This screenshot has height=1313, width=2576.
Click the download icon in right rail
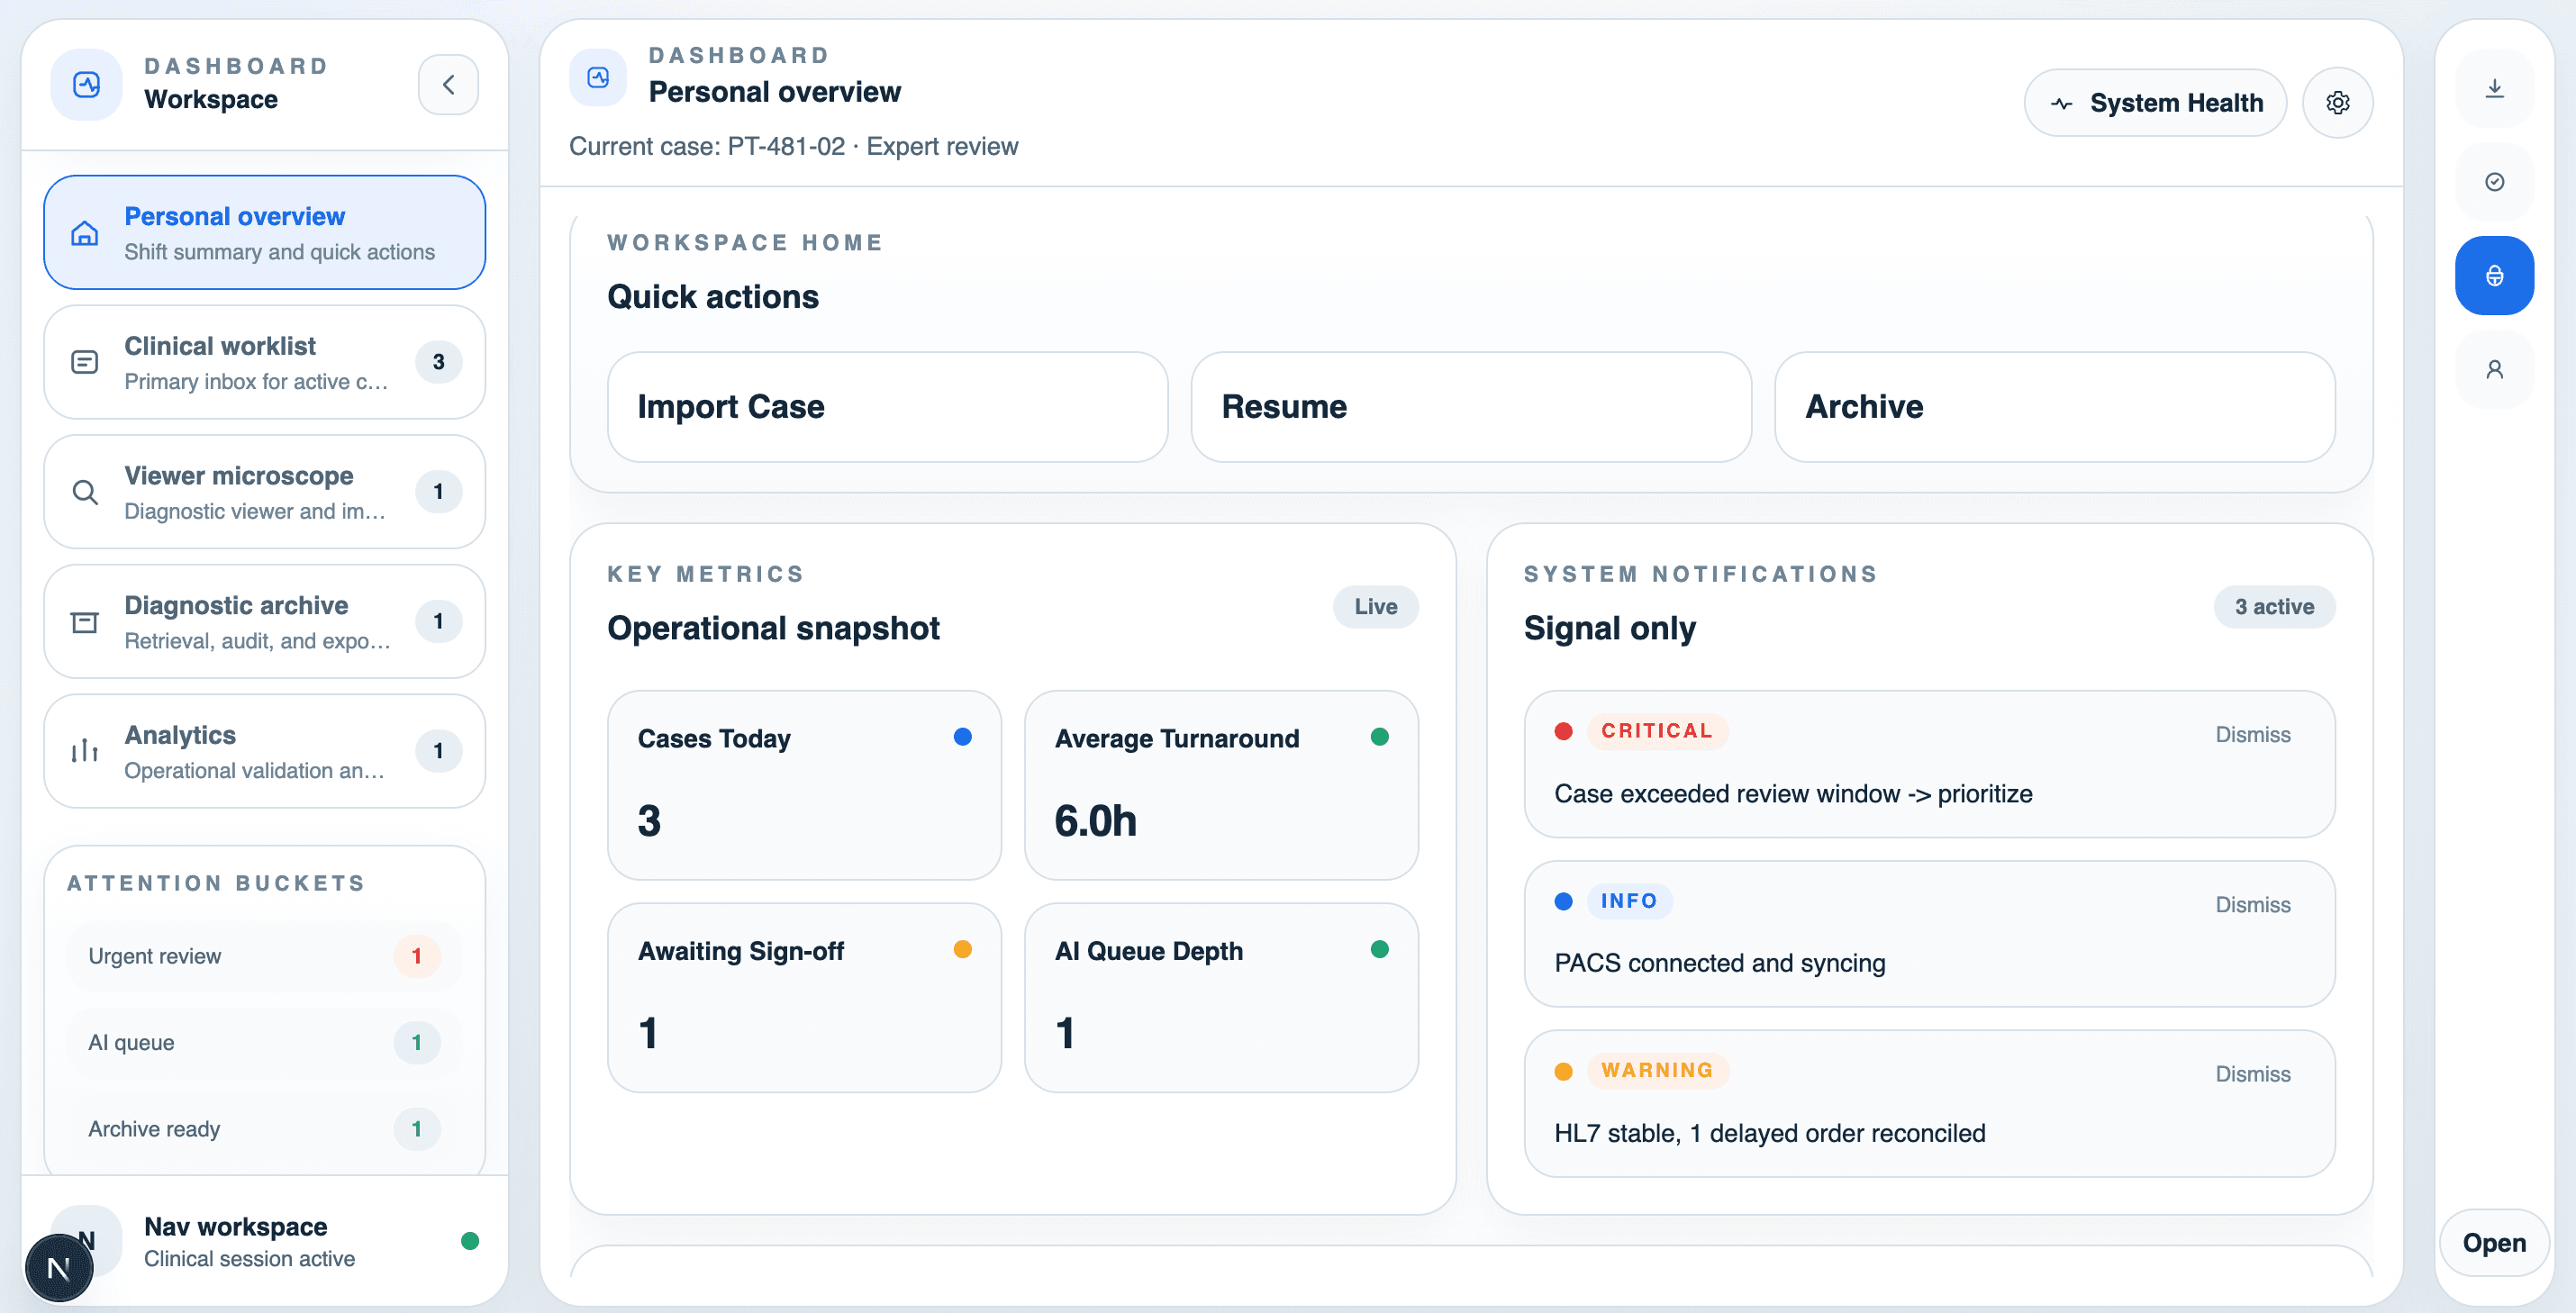tap(2494, 89)
